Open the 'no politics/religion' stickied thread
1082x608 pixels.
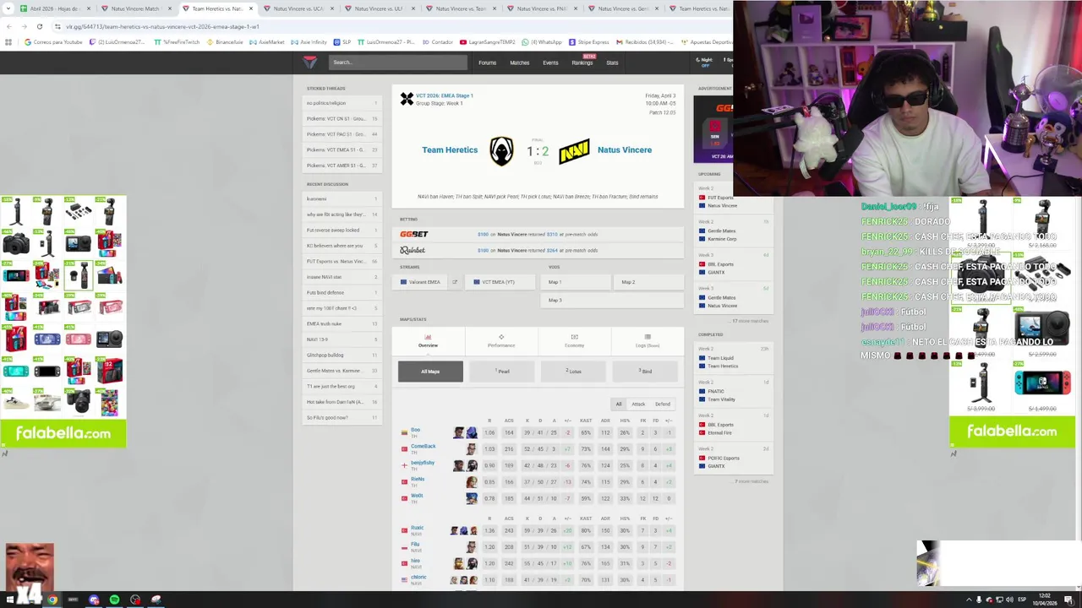click(x=342, y=103)
